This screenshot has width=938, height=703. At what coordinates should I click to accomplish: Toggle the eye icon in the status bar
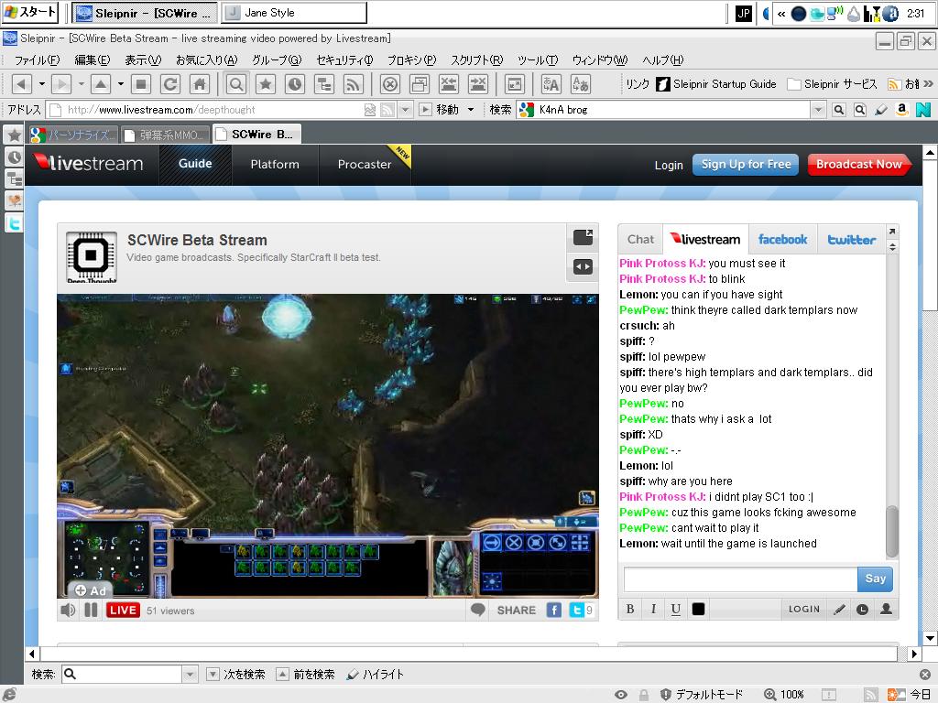(621, 695)
